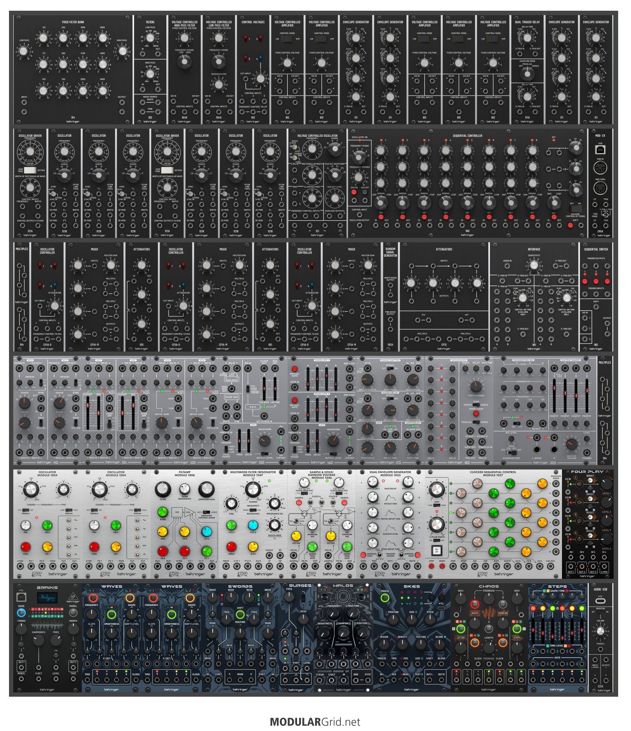Click the green Freeze button on Skies
This screenshot has width=631, height=731.
point(385,598)
